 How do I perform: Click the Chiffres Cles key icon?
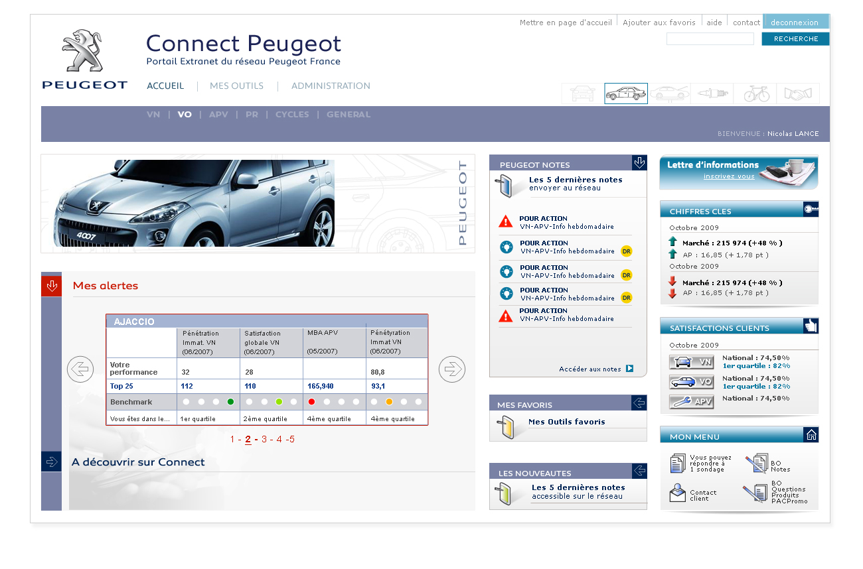click(811, 209)
